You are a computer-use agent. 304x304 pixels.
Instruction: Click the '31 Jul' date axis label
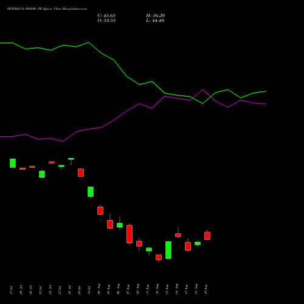point(89,290)
